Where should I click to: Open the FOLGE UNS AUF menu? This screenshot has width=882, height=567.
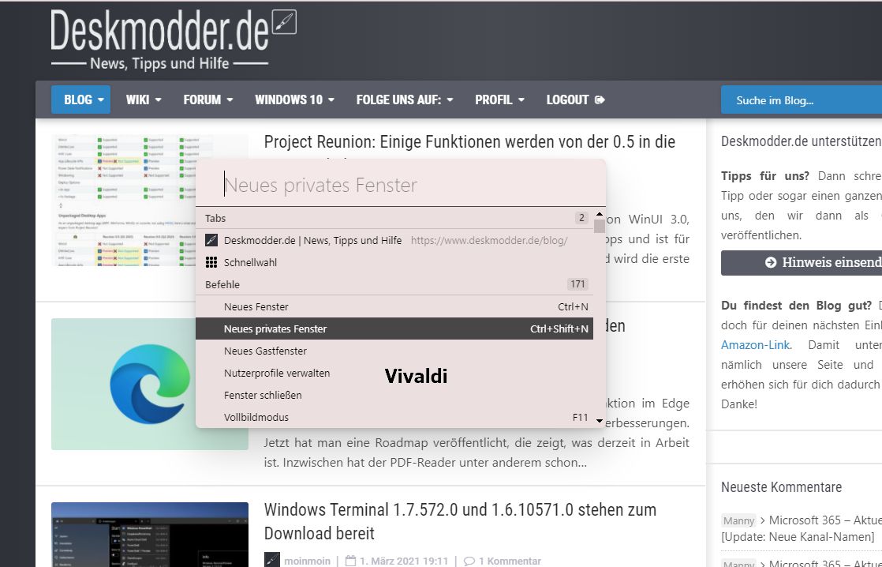click(x=405, y=100)
